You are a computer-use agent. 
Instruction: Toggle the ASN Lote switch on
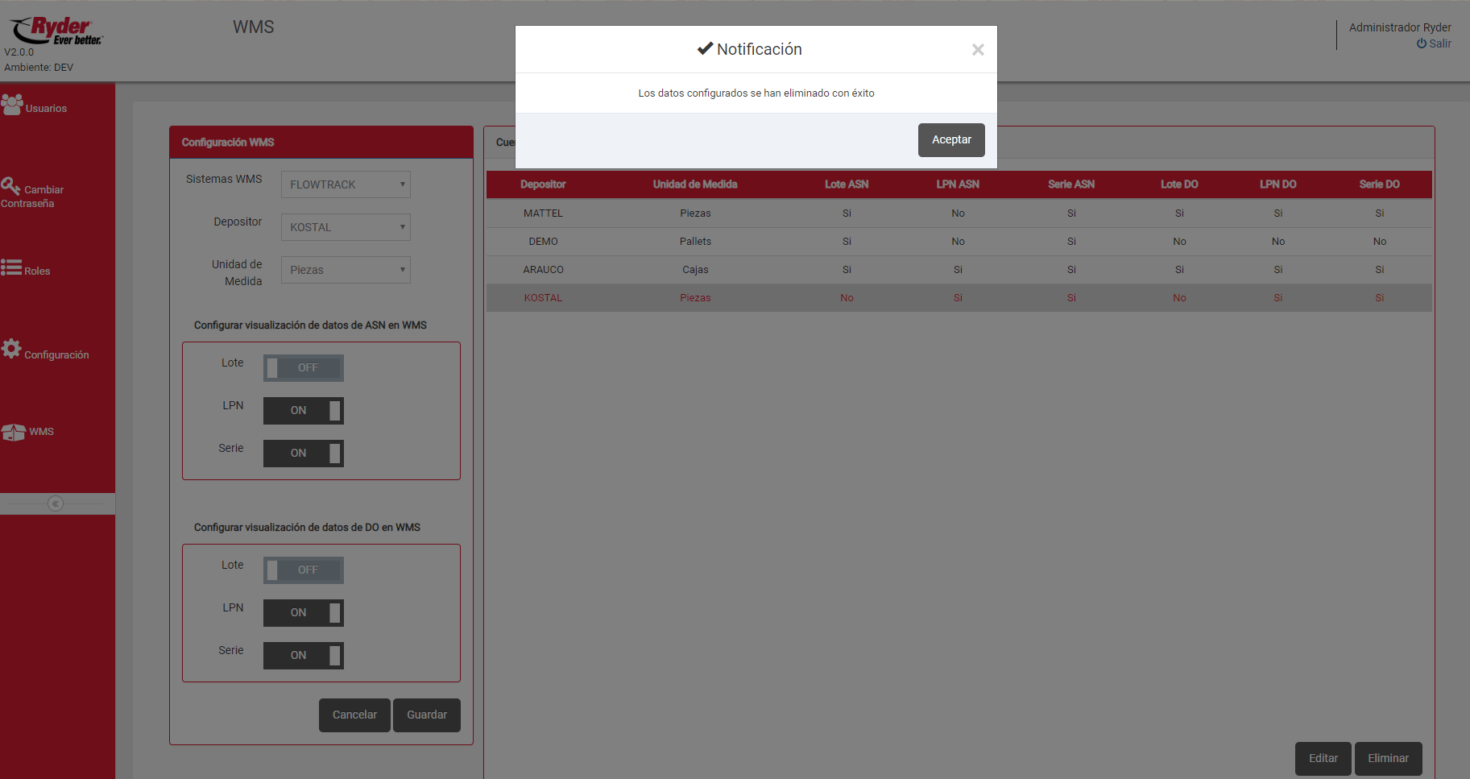tap(304, 368)
